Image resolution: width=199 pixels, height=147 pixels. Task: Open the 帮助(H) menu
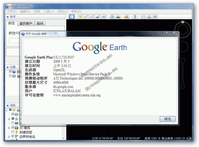pyautogui.click(x=76, y=11)
